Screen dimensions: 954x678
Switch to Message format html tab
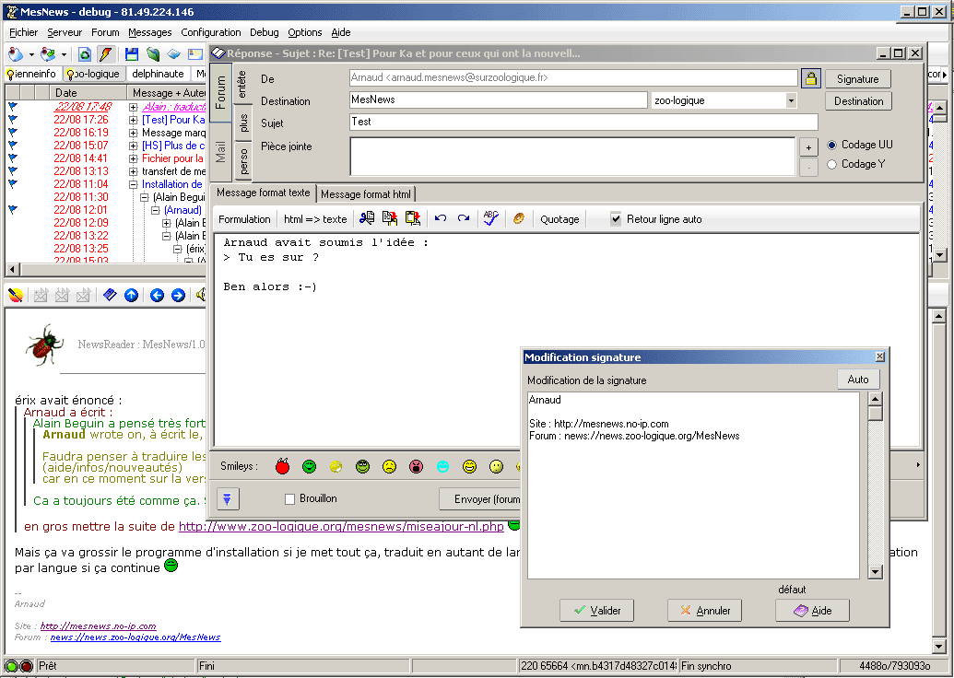pyautogui.click(x=366, y=194)
